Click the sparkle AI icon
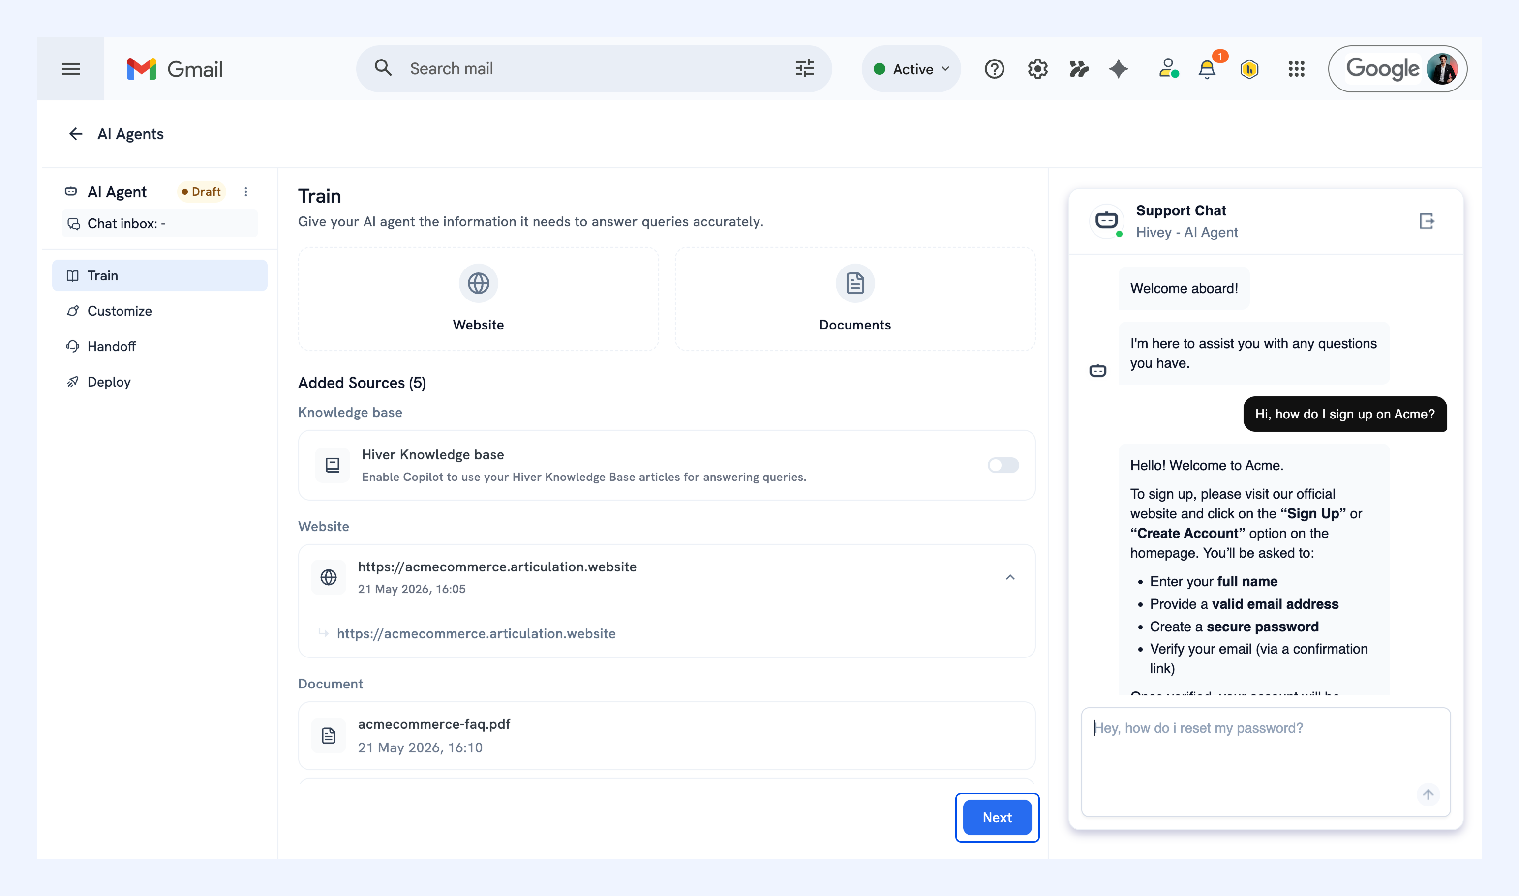1519x896 pixels. coord(1119,69)
